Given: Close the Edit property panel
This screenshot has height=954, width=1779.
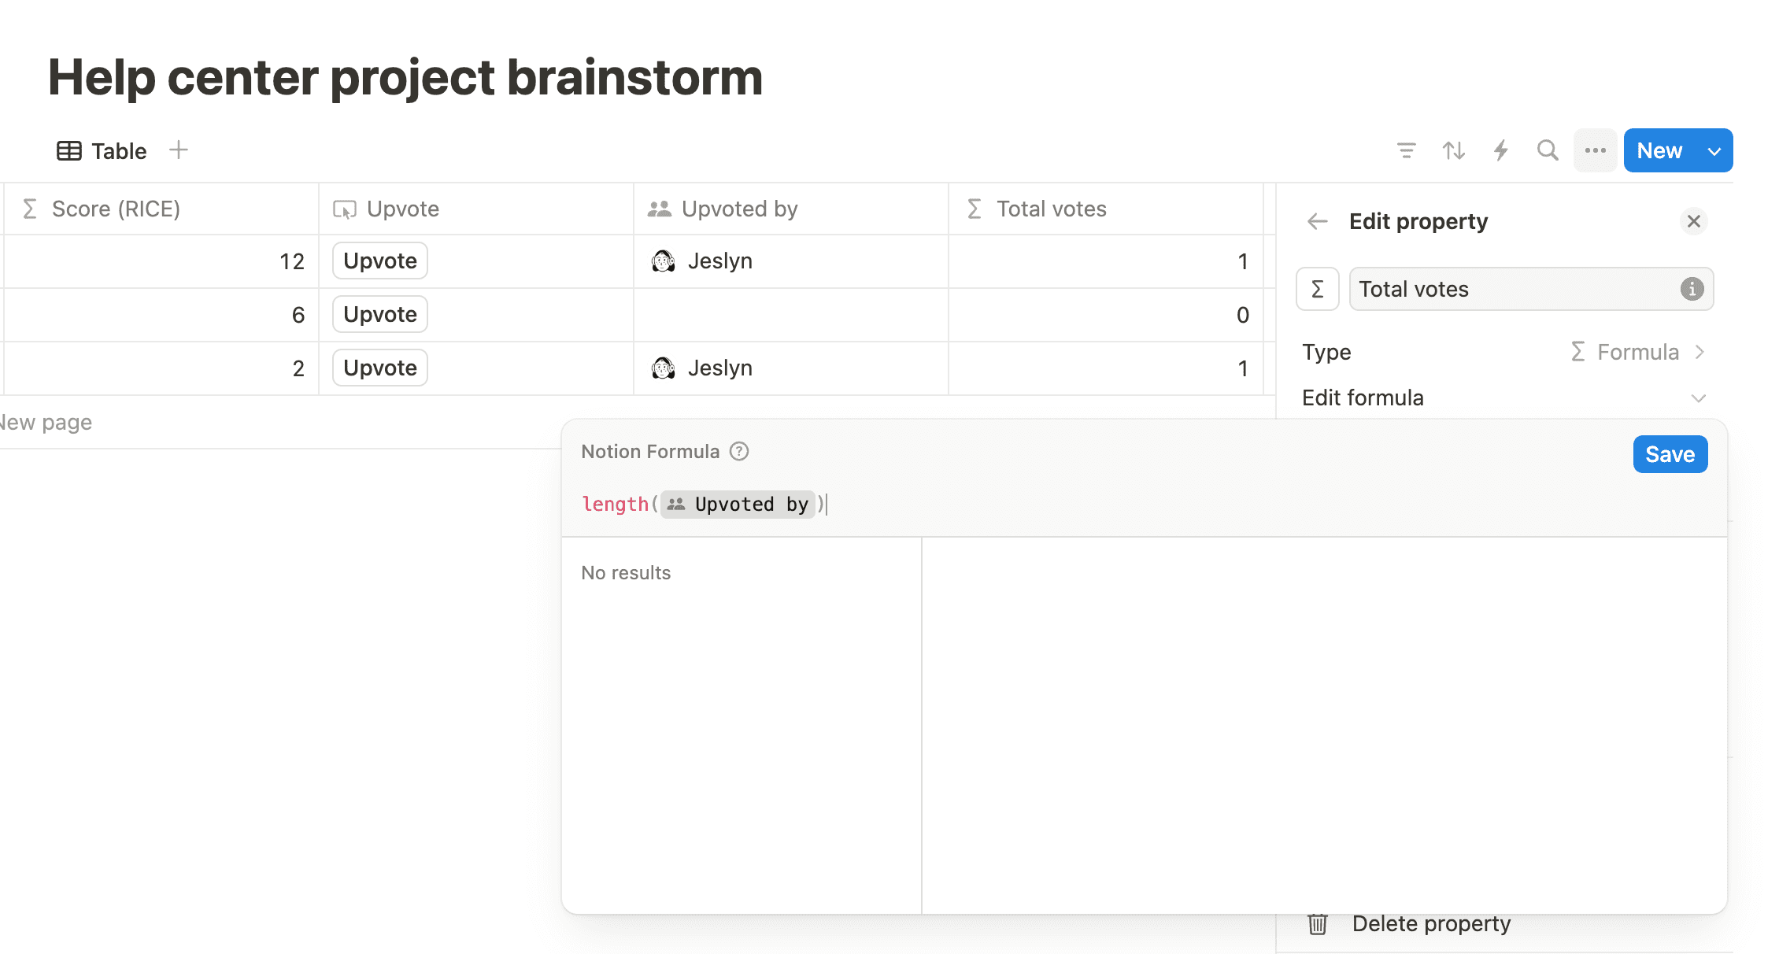Looking at the screenshot, I should click(x=1694, y=222).
